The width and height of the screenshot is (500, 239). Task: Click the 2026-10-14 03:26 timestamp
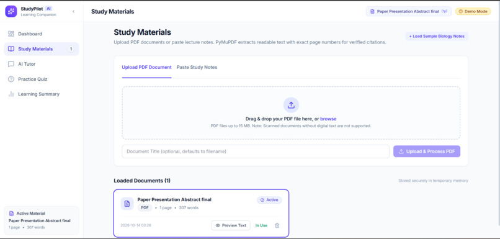[x=136, y=225]
